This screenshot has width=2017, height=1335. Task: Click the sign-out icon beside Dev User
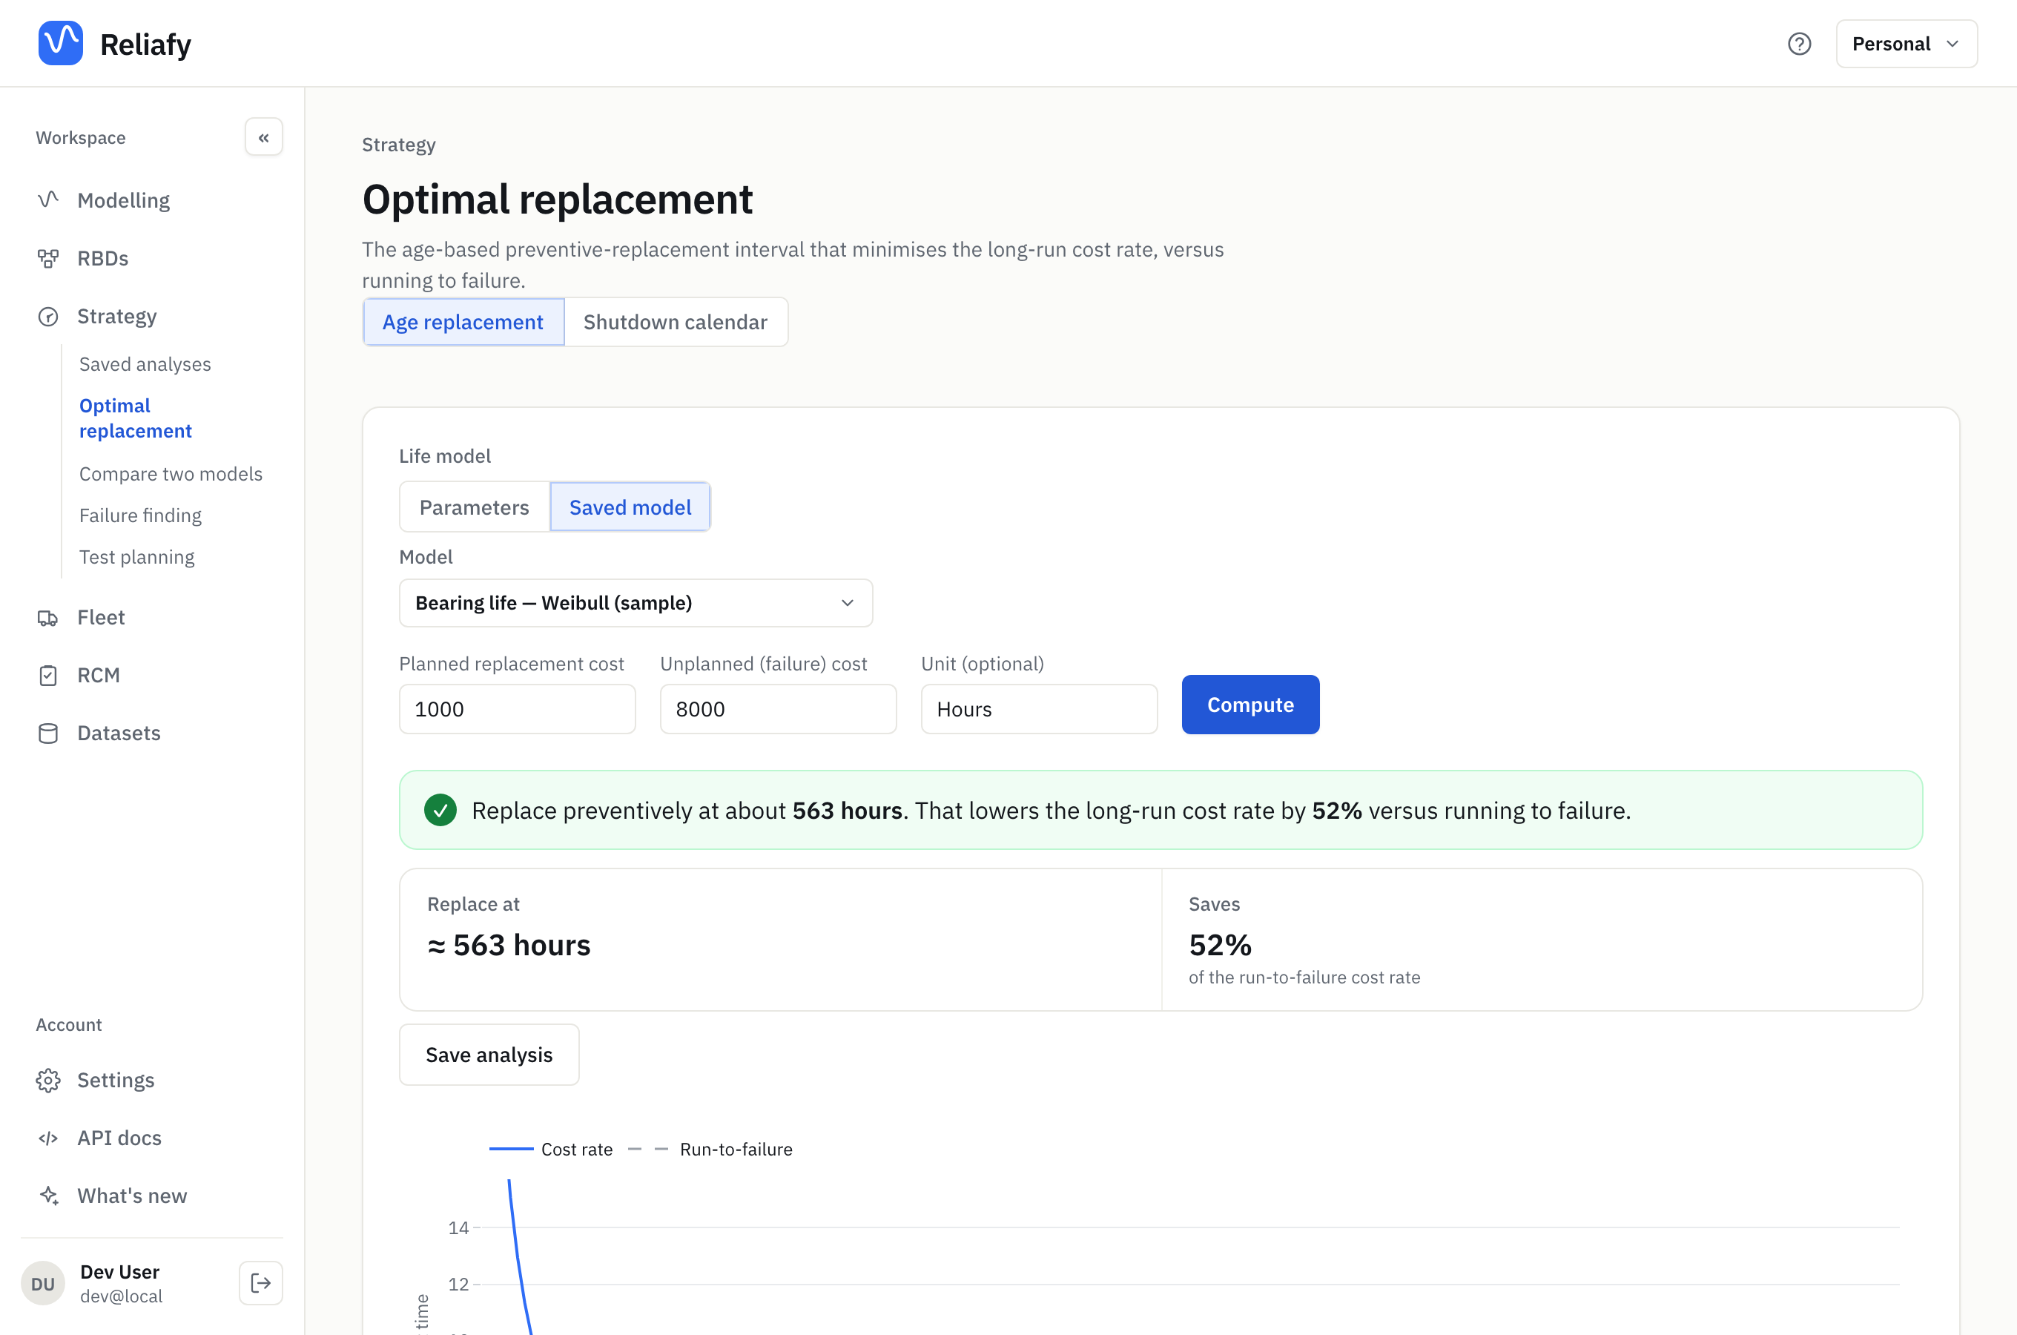pyautogui.click(x=261, y=1283)
